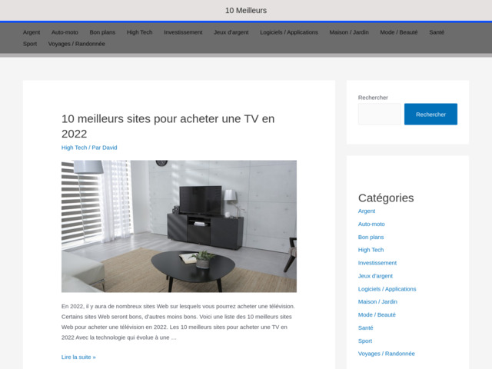492x369 pixels.
Task: Click the High Tech category under article title
Action: point(74,148)
